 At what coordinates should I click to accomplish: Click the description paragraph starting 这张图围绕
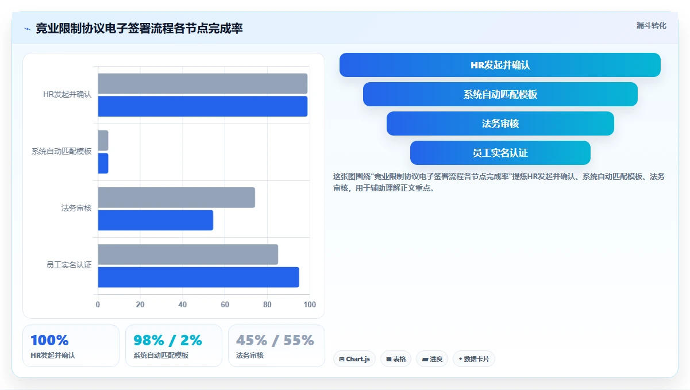(499, 182)
